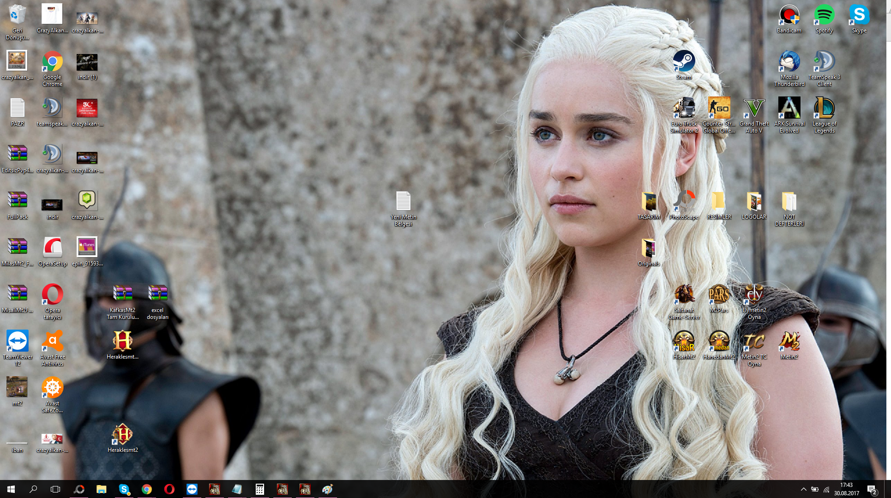
Task: Launch Counter-Strike Global Offensive shortcut
Action: click(x=719, y=115)
